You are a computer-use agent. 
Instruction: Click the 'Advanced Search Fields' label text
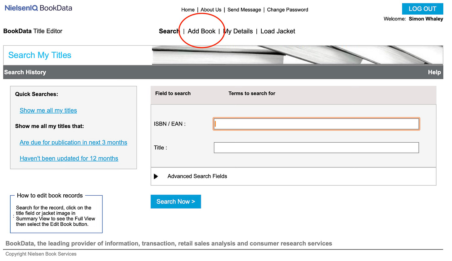pyautogui.click(x=197, y=176)
